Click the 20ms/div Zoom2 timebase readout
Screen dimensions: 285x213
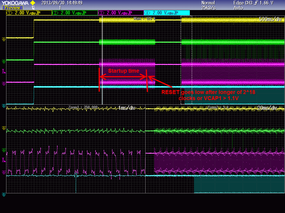click(x=267, y=108)
